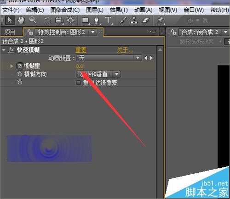Image resolution: width=230 pixels, height=199 pixels.
Task: Select the Hand tool
Action: pyautogui.click(x=21, y=20)
